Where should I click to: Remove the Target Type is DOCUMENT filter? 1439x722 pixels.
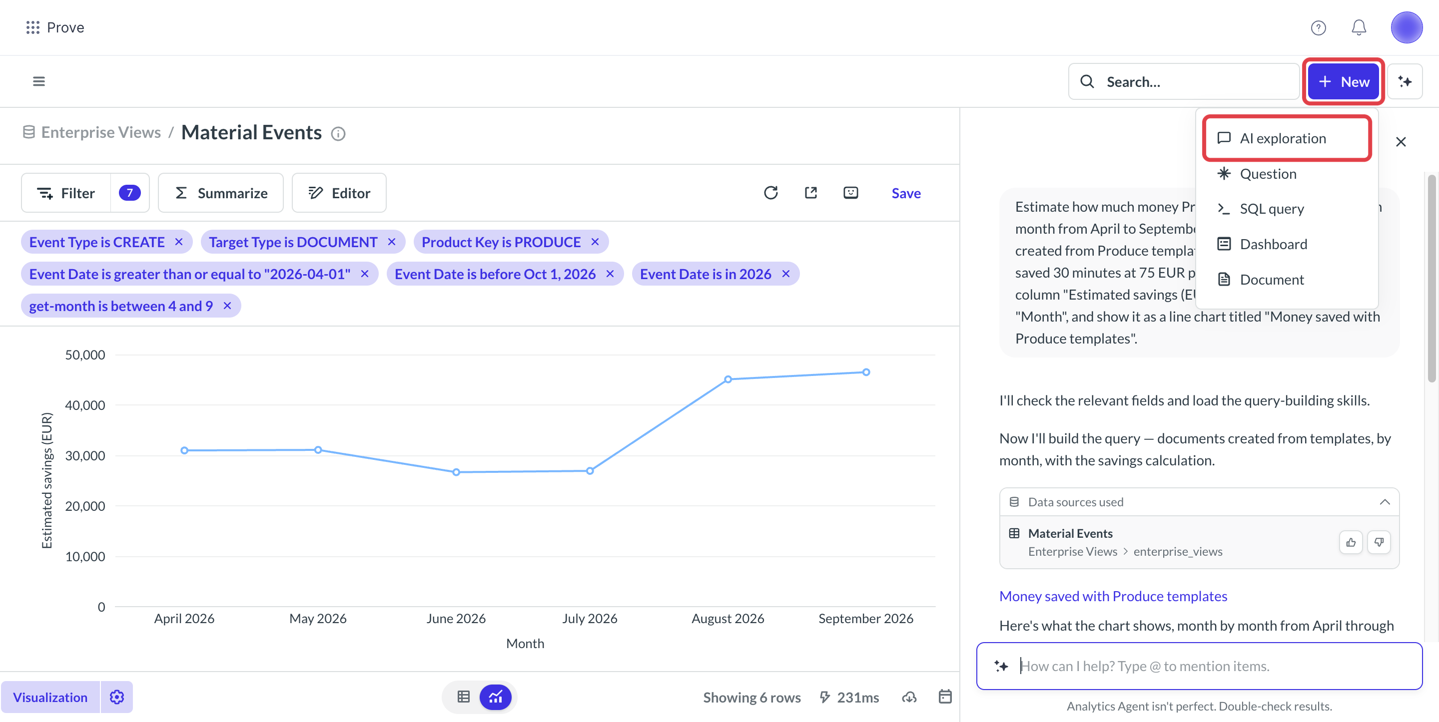pyautogui.click(x=392, y=242)
